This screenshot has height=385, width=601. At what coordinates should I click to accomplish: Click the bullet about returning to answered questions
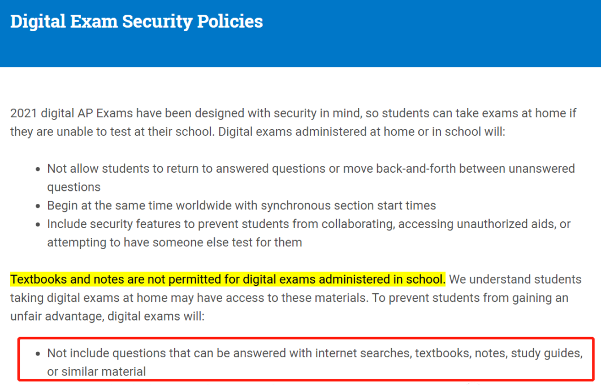311,178
